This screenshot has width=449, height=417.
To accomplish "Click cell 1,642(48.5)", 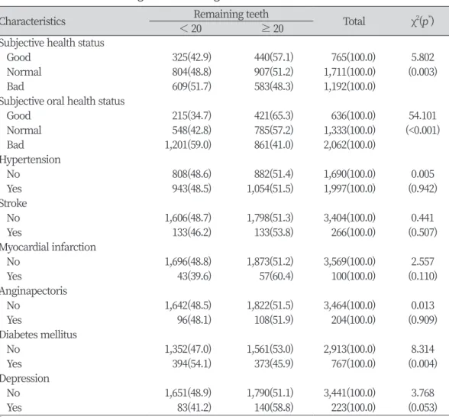I will (x=188, y=305).
